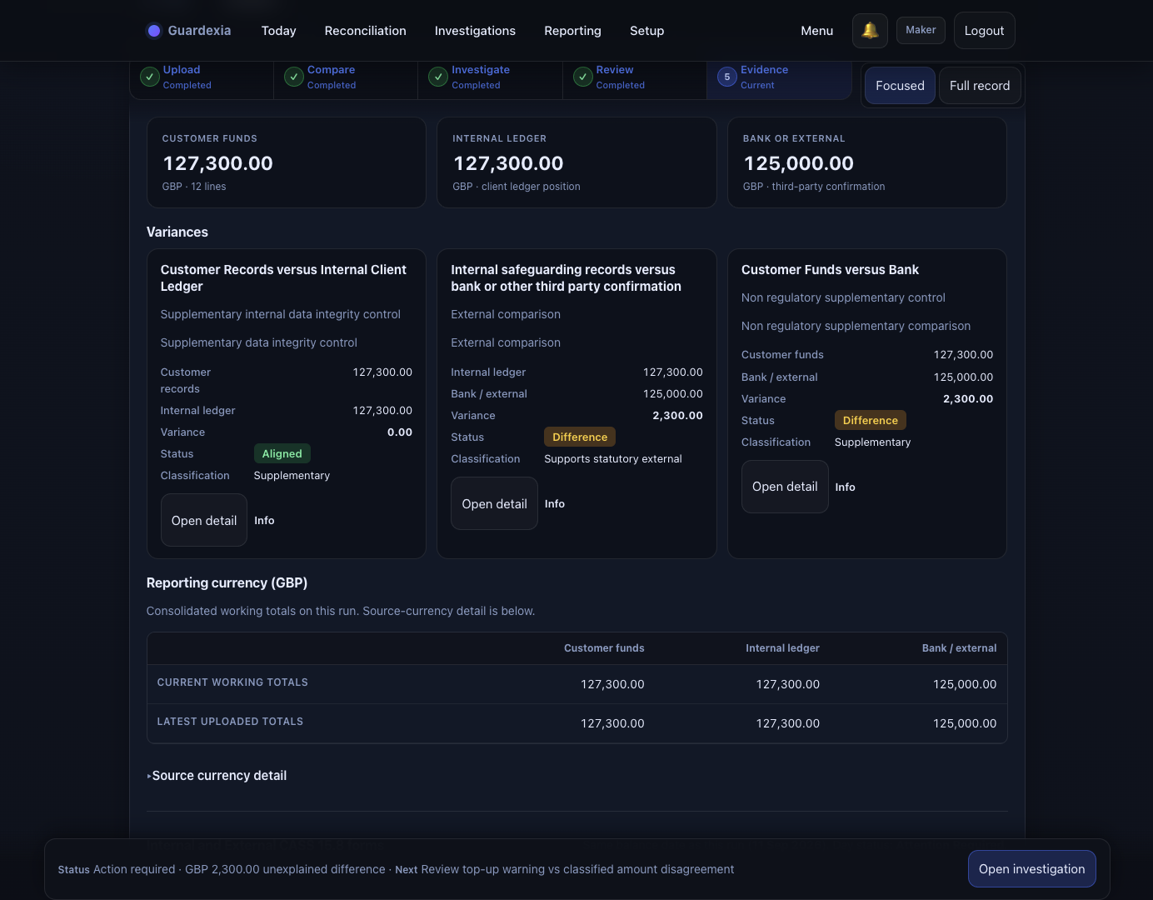Open detail for Customer Records versus Internal Client Ledger
Viewport: 1153px width, 900px height.
point(204,520)
